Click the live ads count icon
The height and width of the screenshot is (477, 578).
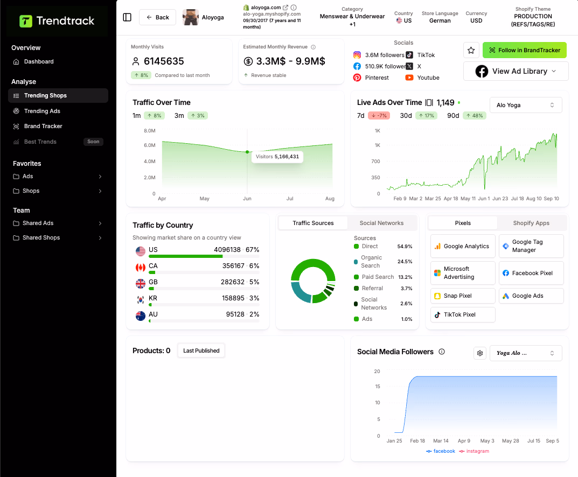(x=429, y=102)
